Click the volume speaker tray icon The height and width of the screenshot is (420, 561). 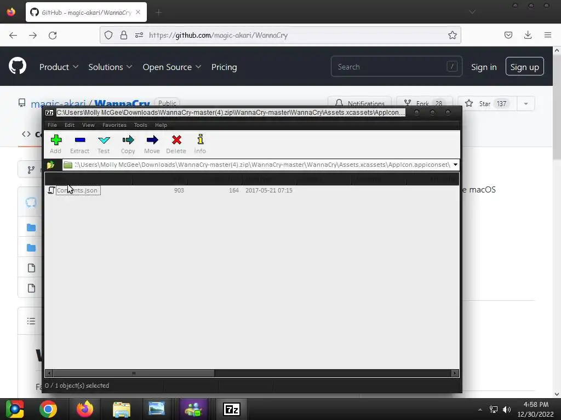pos(507,410)
